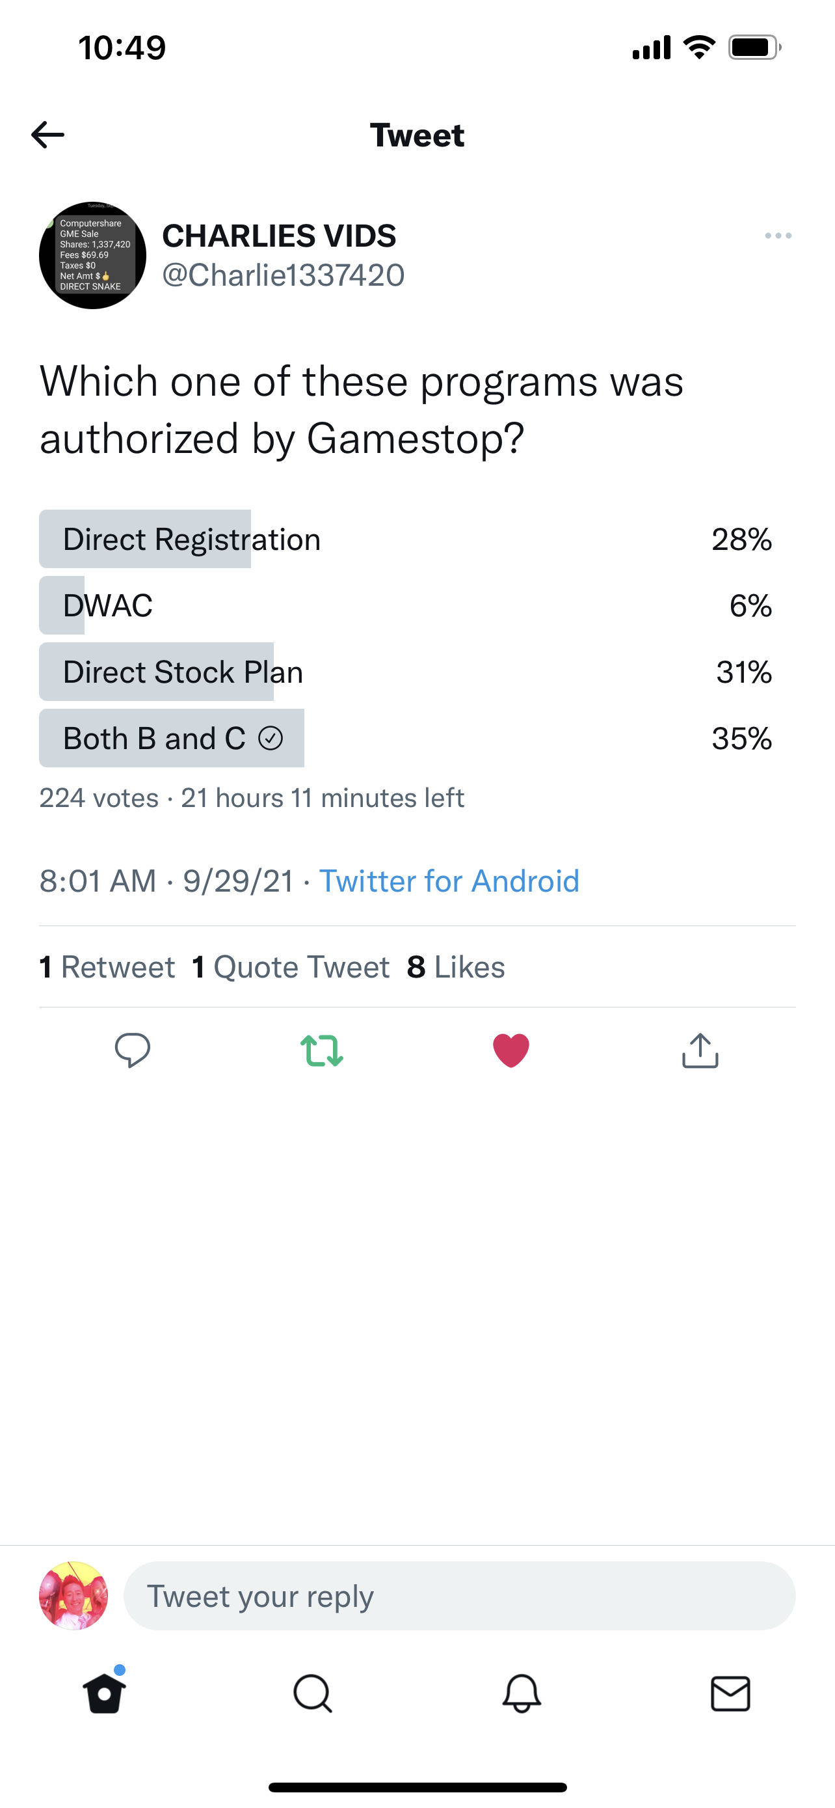The image size is (835, 1808).
Task: Tap the back arrow icon
Action: click(x=47, y=135)
